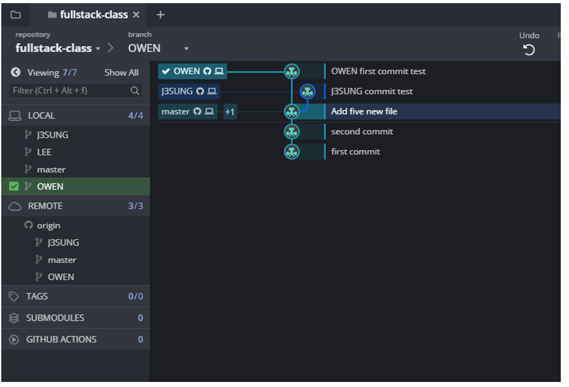
Task: Click the Viewing 7/7 counter
Action: click(x=52, y=73)
